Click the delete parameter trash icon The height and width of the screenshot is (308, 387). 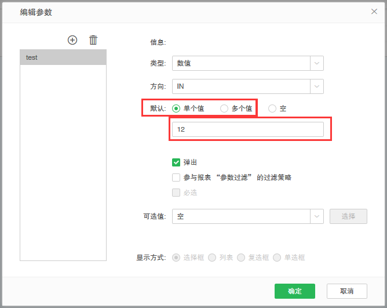click(x=93, y=40)
